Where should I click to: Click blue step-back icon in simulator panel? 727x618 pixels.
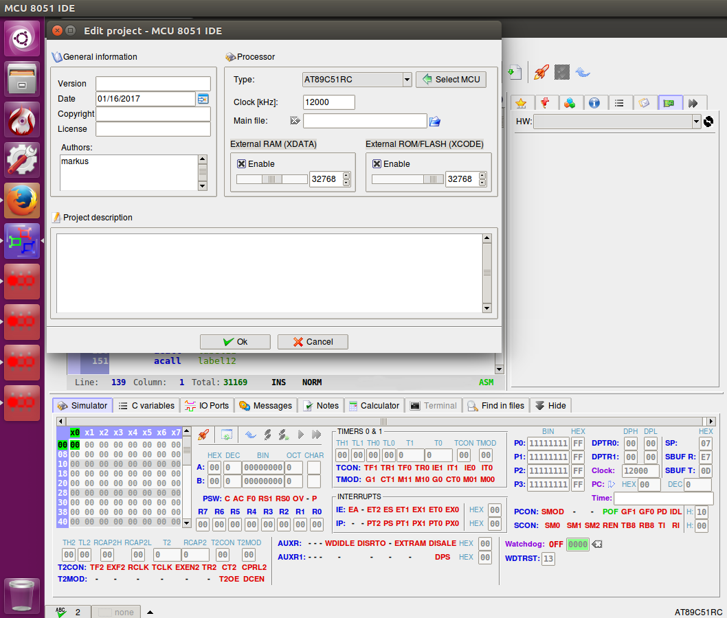(x=251, y=435)
